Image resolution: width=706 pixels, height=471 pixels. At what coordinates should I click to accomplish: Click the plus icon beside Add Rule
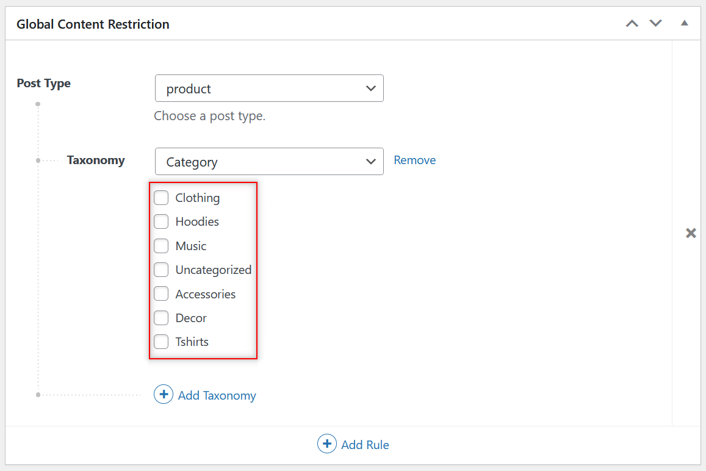click(x=327, y=444)
